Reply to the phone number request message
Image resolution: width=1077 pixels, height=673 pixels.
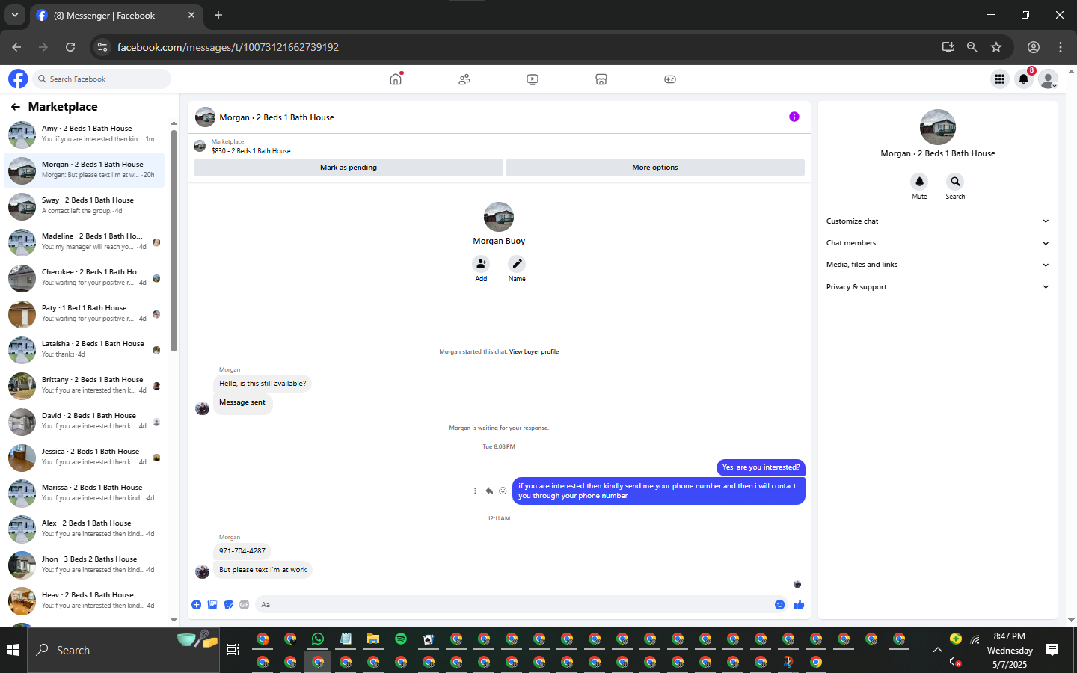pyautogui.click(x=489, y=491)
